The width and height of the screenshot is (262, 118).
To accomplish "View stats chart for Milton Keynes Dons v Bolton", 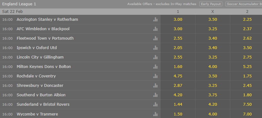I will click(155, 67).
